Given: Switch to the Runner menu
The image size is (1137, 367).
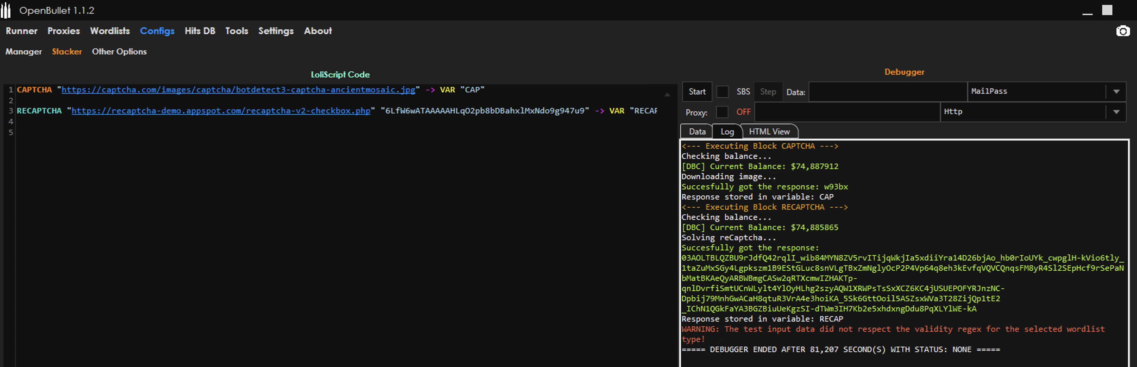Looking at the screenshot, I should pyautogui.click(x=21, y=31).
